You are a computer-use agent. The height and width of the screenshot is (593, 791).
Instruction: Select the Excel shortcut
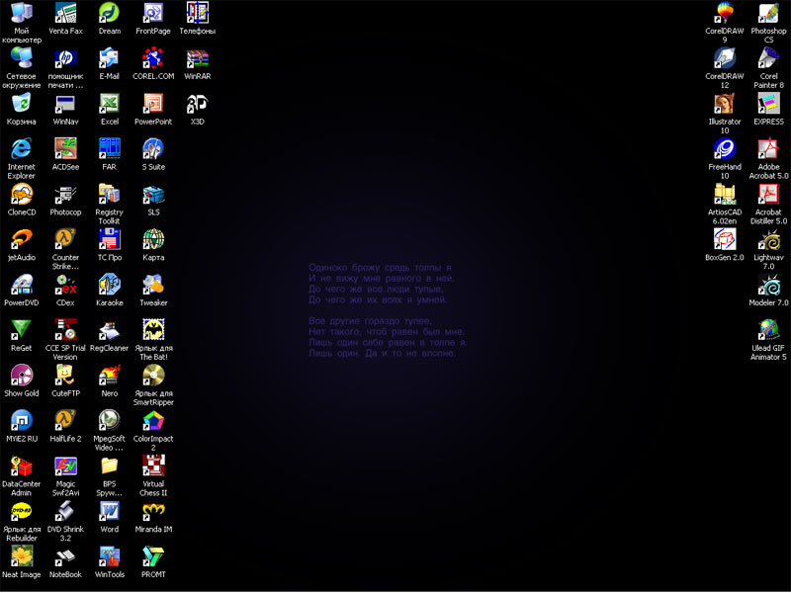pos(109,104)
